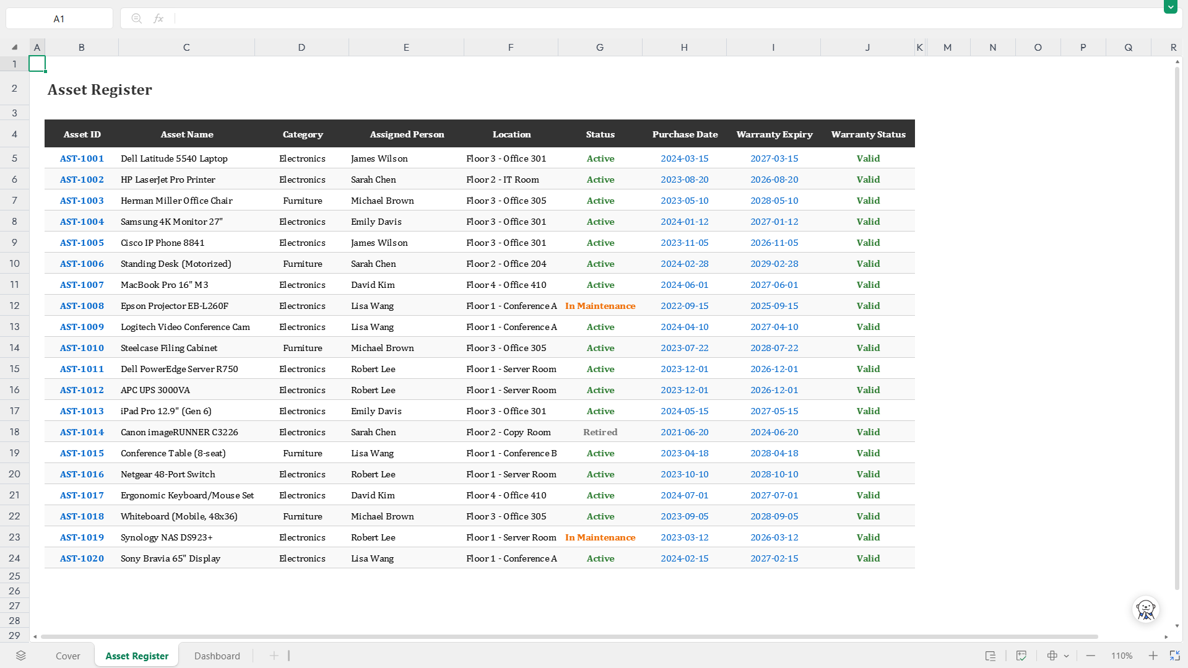Image resolution: width=1188 pixels, height=668 pixels.
Task: Click the Asset Register title cell
Action: click(x=100, y=89)
